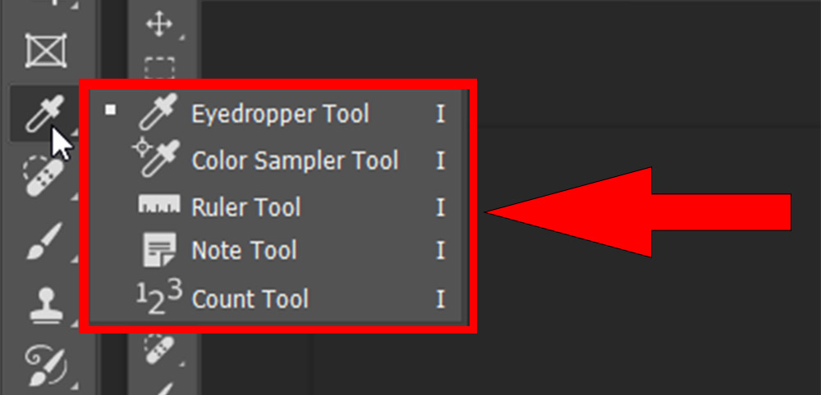Image resolution: width=821 pixels, height=395 pixels.
Task: Select the Frame tool in the left toolbar
Action: tap(41, 51)
